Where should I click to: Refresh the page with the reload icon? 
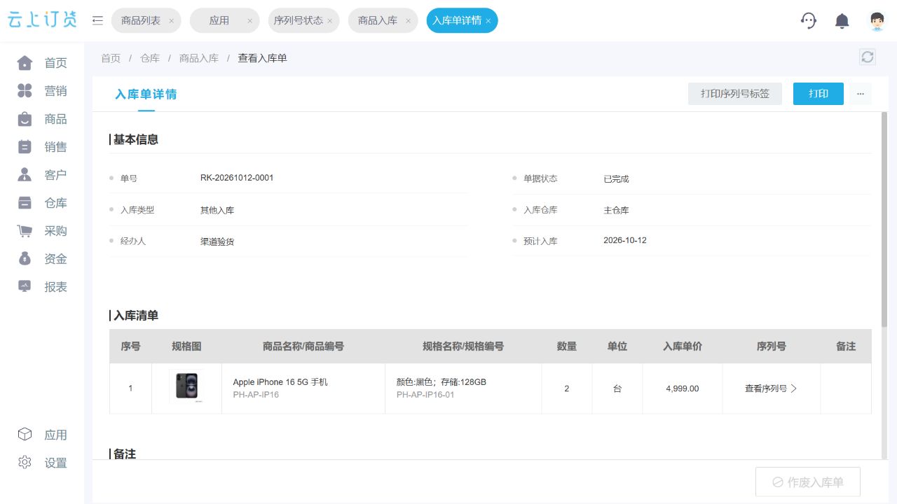[868, 57]
